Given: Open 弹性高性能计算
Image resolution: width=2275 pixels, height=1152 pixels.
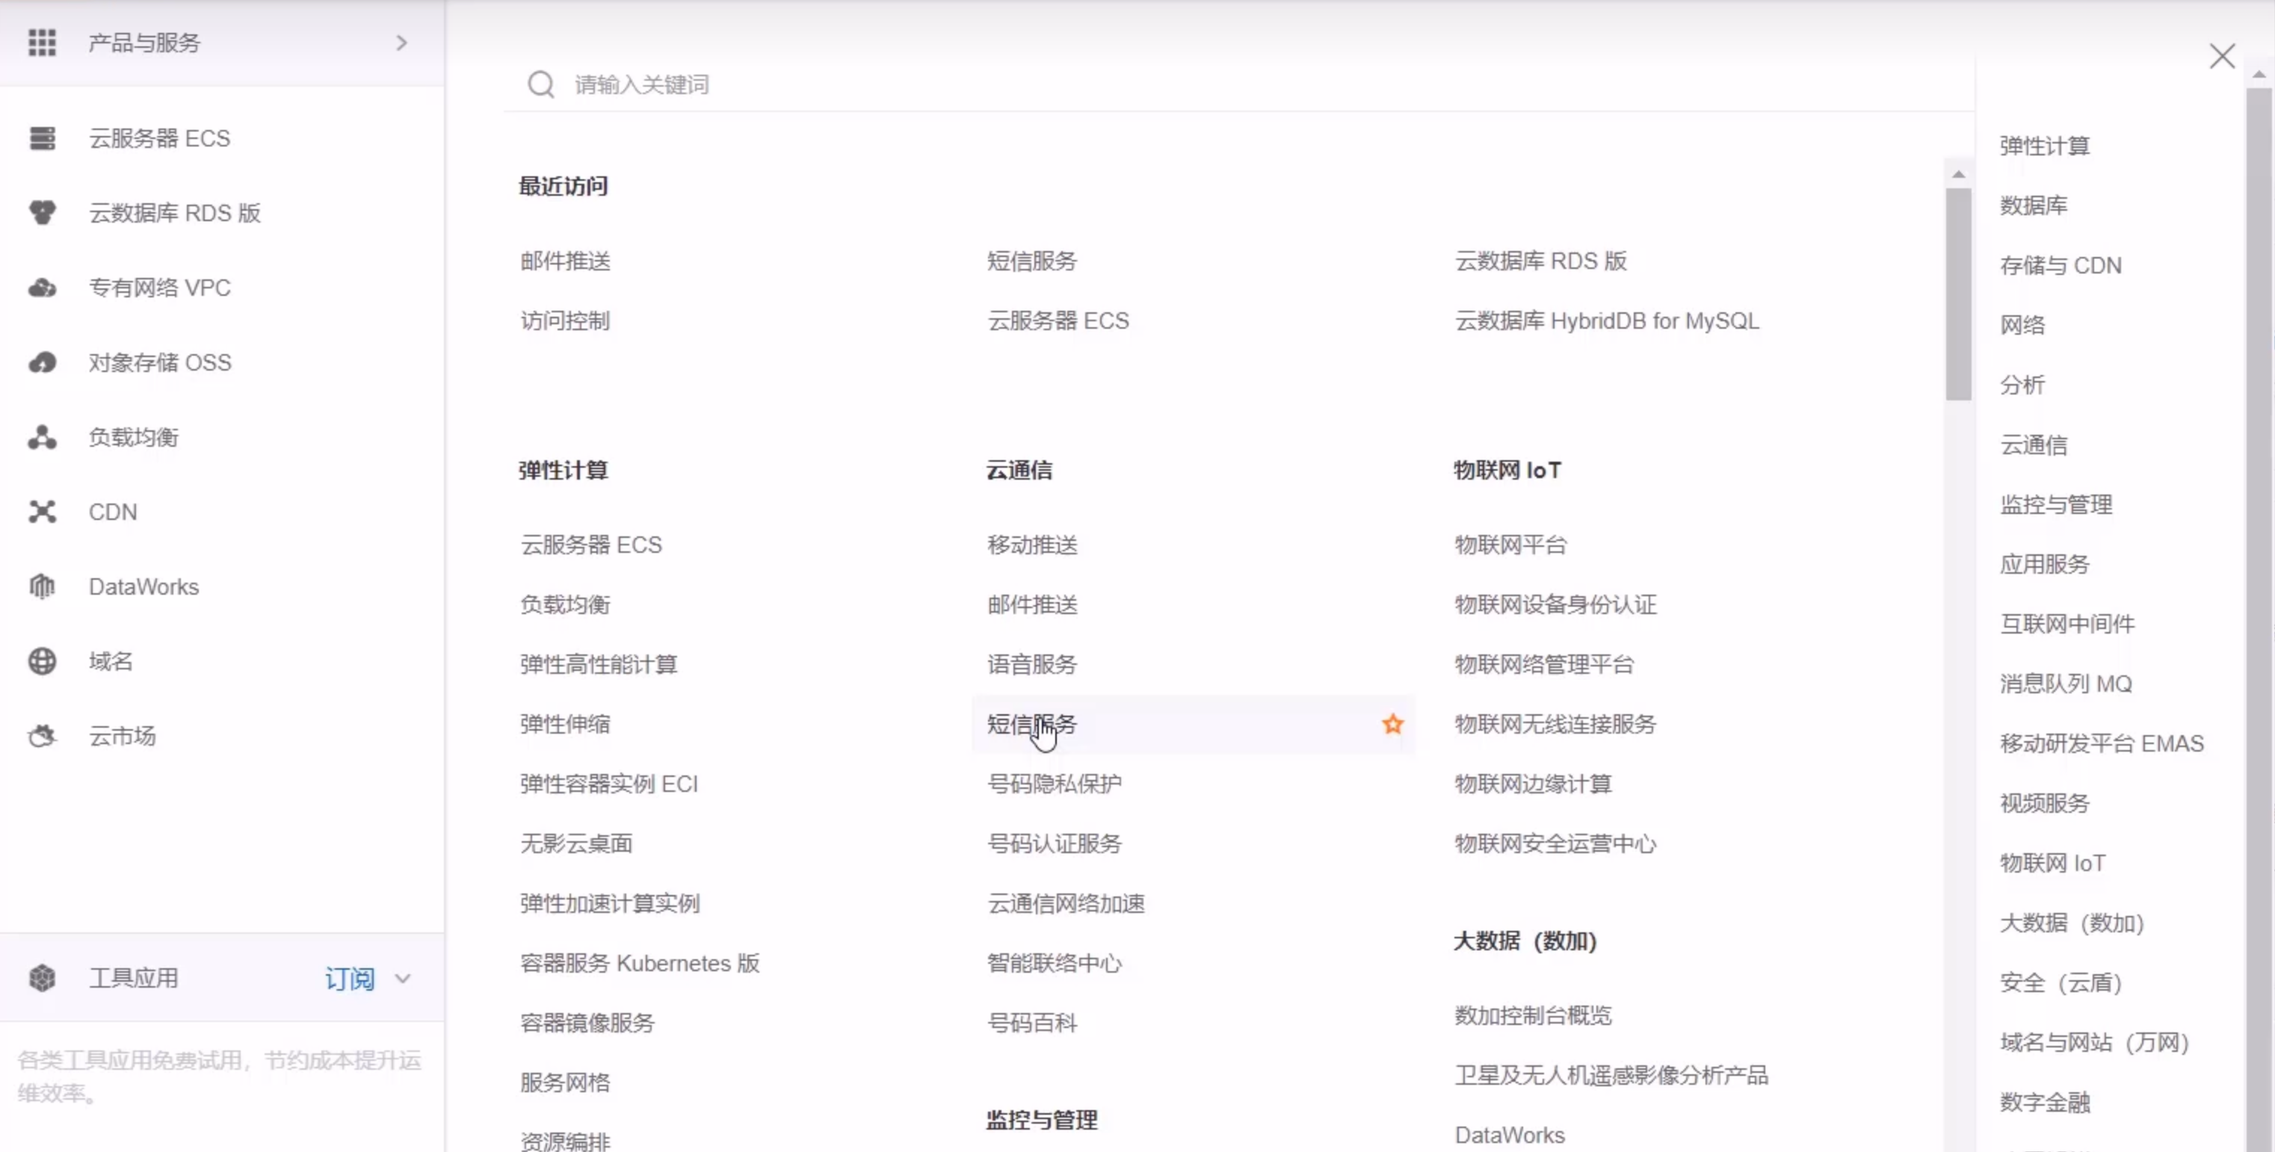Looking at the screenshot, I should pyautogui.click(x=599, y=664).
